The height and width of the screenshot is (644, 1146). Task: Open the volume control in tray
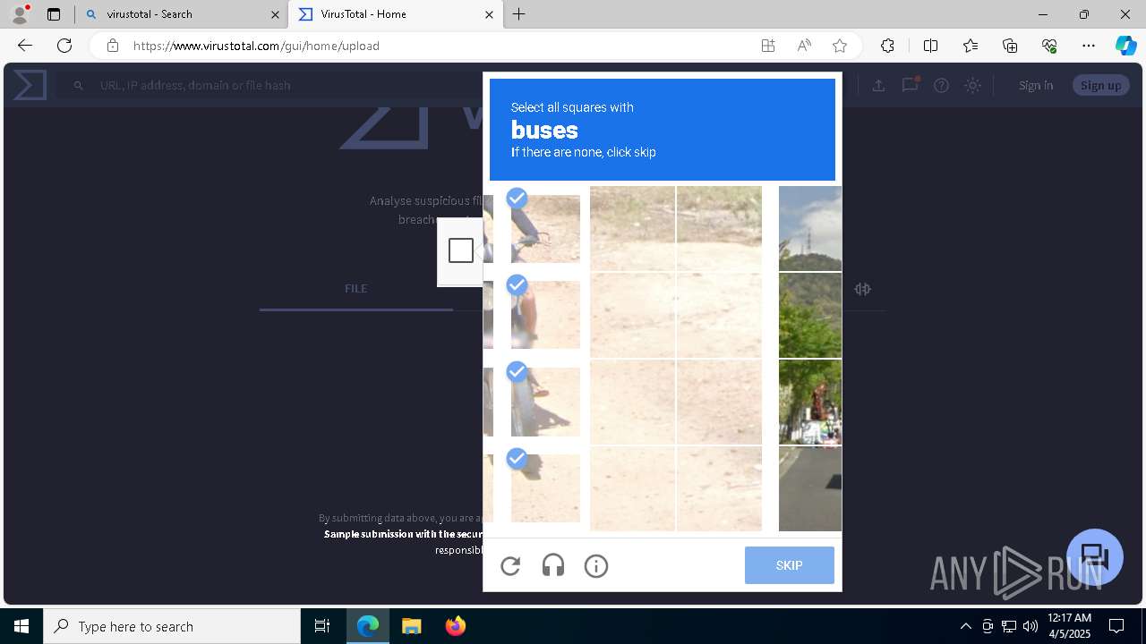point(1031,626)
